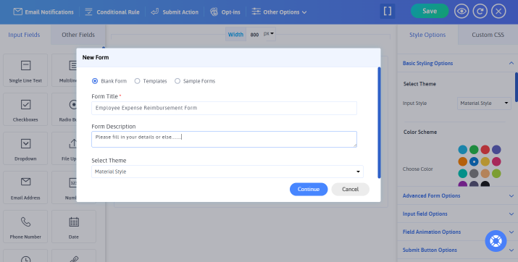Open the px unit dropdown
This screenshot has height=262, width=518.
(x=270, y=34)
